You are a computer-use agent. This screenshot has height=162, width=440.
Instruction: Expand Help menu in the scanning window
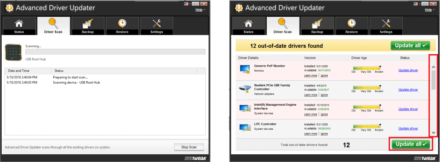200,10
